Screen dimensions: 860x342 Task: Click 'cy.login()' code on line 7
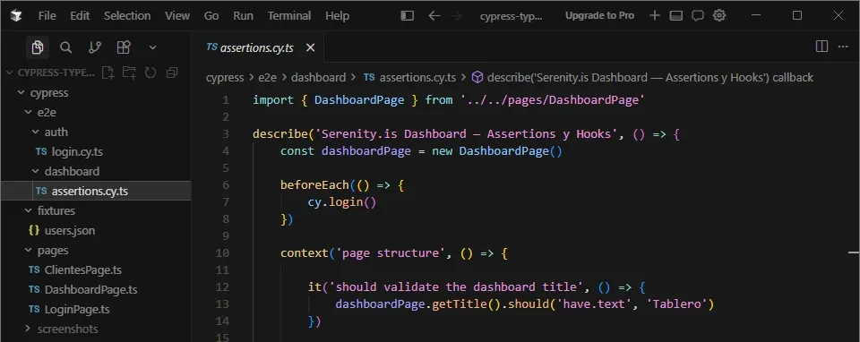click(x=342, y=202)
